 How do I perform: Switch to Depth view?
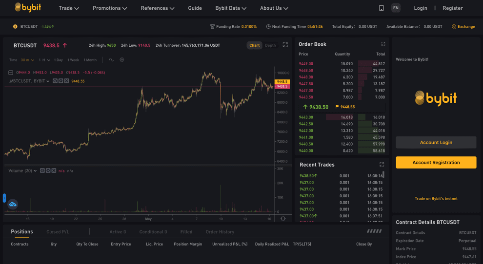coord(270,45)
